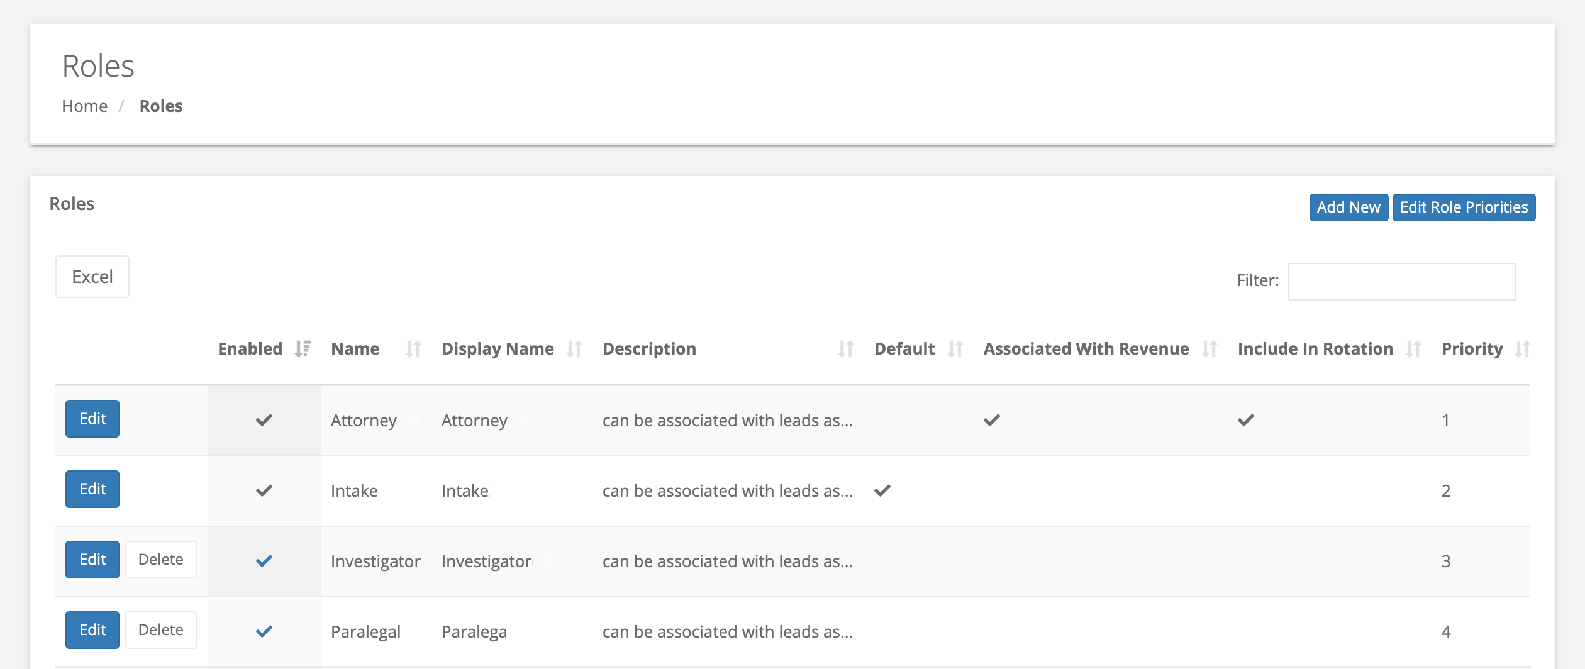This screenshot has height=669, width=1585.
Task: Export the roles list to Excel
Action: [92, 277]
